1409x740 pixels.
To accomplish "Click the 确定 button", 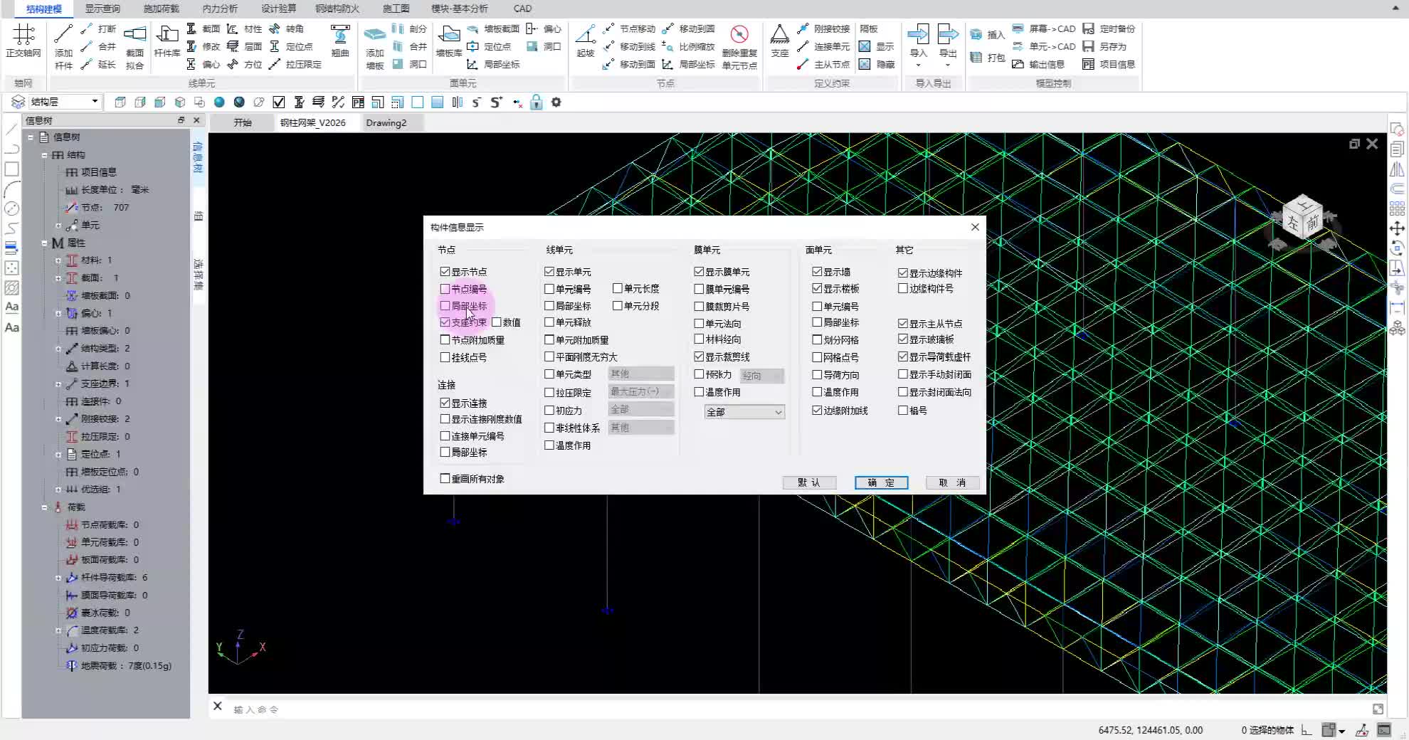I will pyautogui.click(x=881, y=482).
